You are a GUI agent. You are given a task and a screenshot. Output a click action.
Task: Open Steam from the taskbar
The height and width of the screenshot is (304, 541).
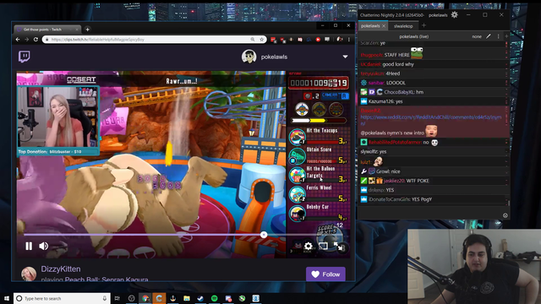[x=200, y=298]
